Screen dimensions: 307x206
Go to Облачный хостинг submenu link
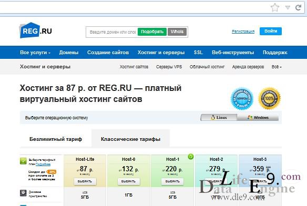click(207, 67)
